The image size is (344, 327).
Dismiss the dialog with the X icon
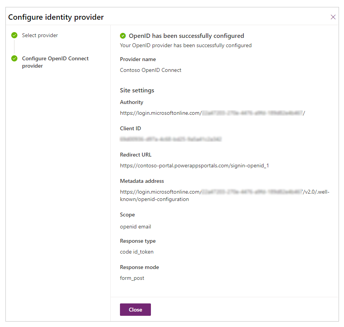click(333, 17)
